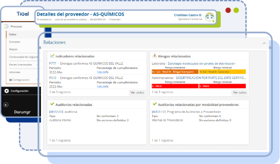Click the user name Cristhian Castro O.
The width and height of the screenshot is (280, 164).
(188, 15)
